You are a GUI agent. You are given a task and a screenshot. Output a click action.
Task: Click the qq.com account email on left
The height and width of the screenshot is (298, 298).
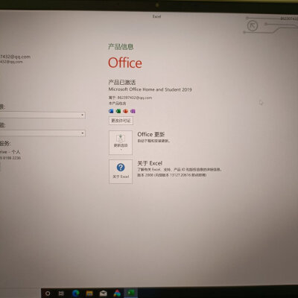coord(15,57)
